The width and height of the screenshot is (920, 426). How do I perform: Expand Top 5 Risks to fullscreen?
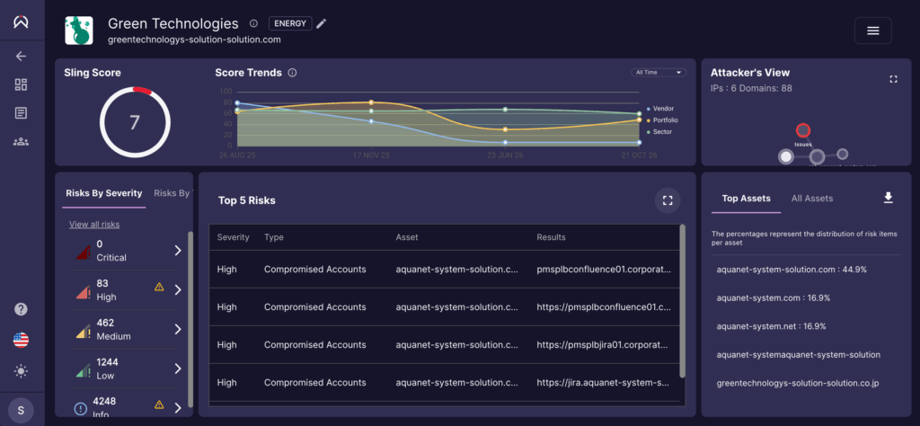[668, 200]
